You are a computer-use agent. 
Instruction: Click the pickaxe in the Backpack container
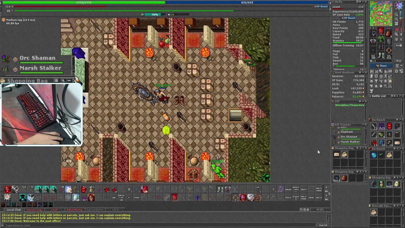(x=397, y=134)
